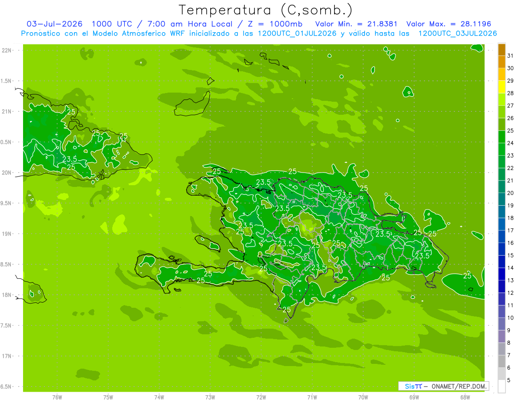Click the 68W longitude axis label
The image size is (522, 403).
click(465, 397)
